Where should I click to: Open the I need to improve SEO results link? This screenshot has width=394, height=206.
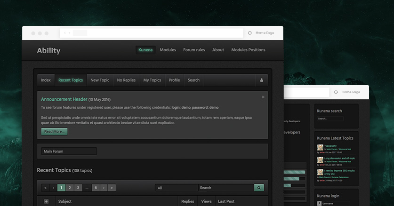(339, 172)
